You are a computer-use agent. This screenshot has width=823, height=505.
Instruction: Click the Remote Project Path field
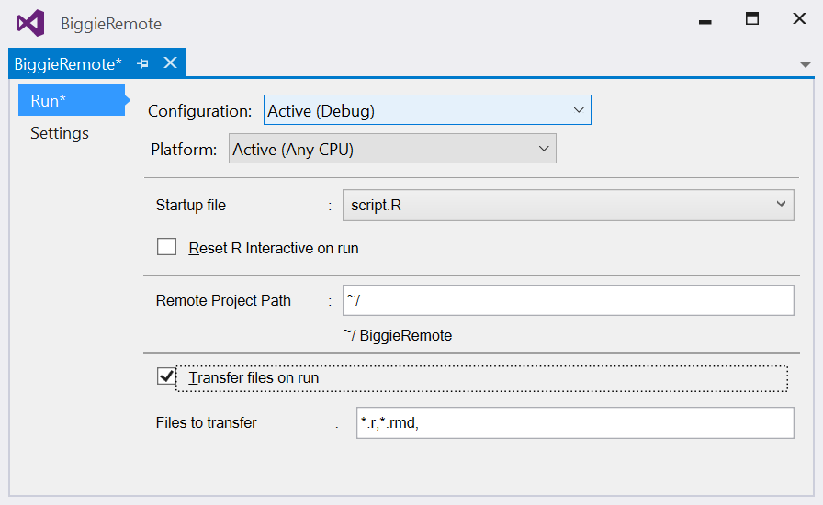568,301
